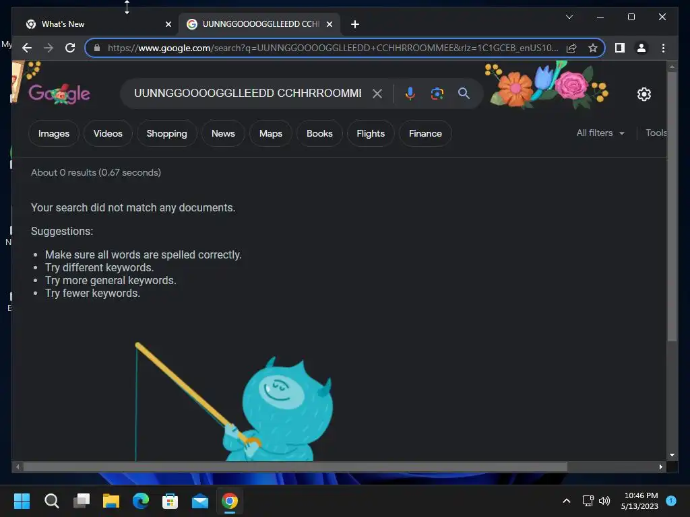Open Chrome three-dot menu

663,48
